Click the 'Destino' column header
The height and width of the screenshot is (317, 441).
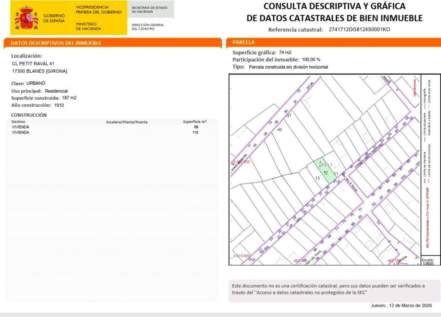[x=19, y=122]
